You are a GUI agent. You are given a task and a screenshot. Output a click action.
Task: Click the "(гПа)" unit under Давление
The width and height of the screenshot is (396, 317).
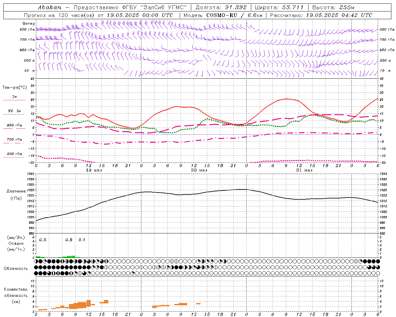tap(16, 198)
